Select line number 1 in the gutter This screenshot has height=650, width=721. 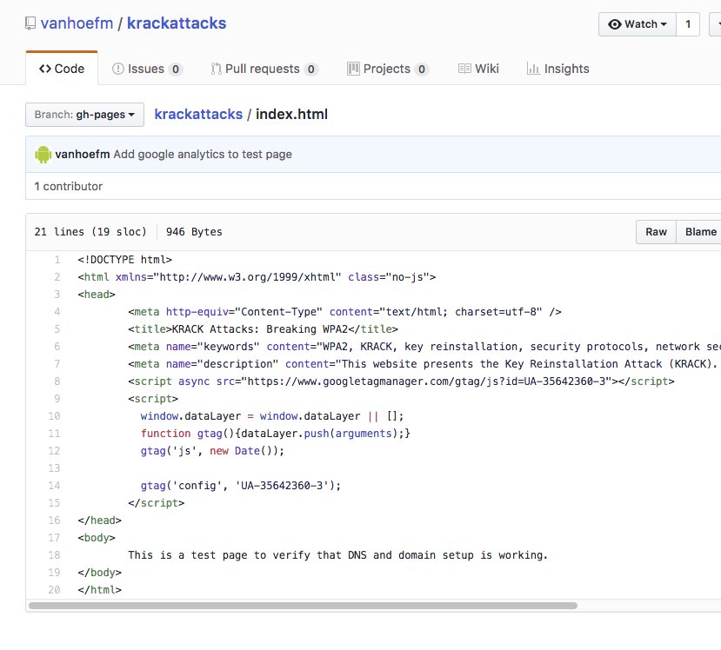point(57,260)
